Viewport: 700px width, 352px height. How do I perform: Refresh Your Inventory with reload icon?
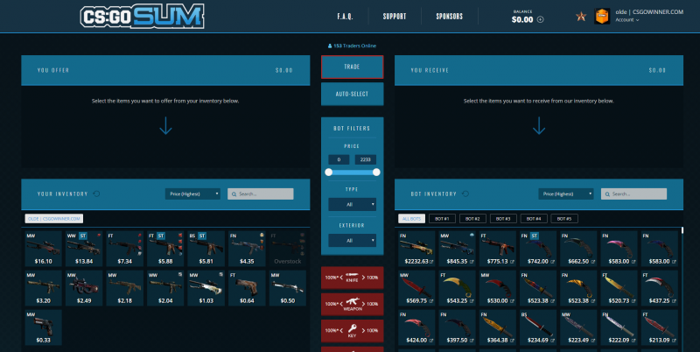coord(96,194)
